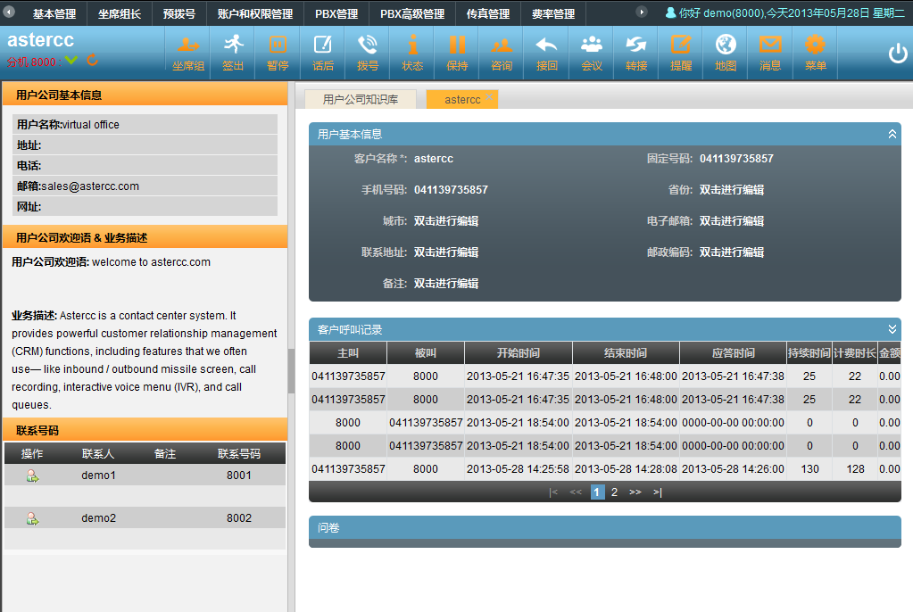Click the orange refresh icon beside 分机 8000
Screen dimensions: 913x612
92,61
